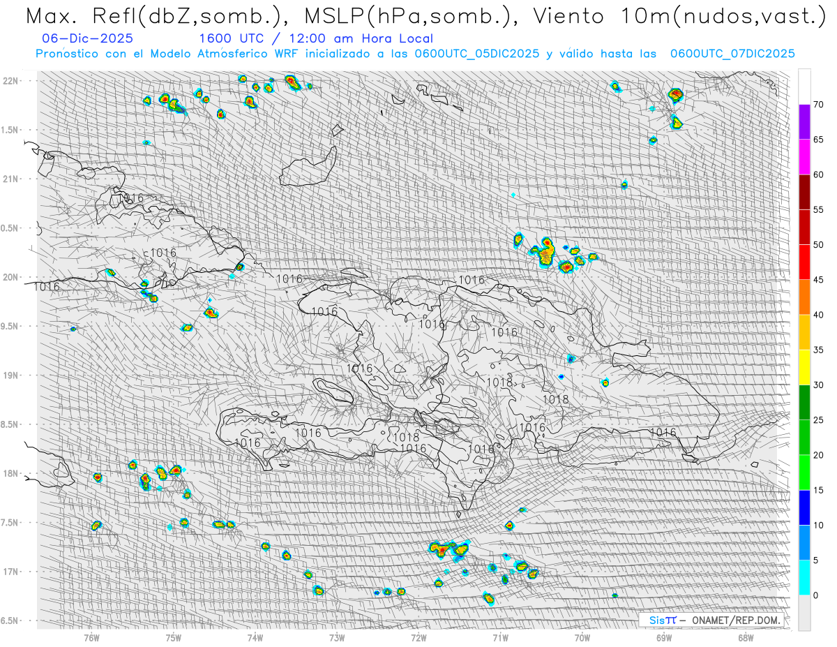837x647 pixels.
Task: Click the 'Pronostico con el Modelo Atmosferico WRF' line
Action: (415, 54)
